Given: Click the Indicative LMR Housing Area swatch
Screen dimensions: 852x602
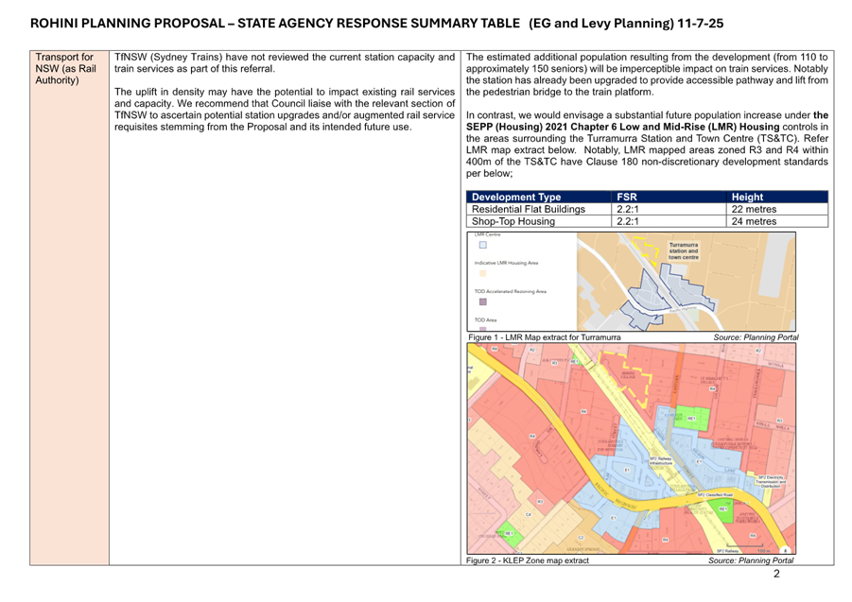Looking at the screenshot, I should 482,273.
